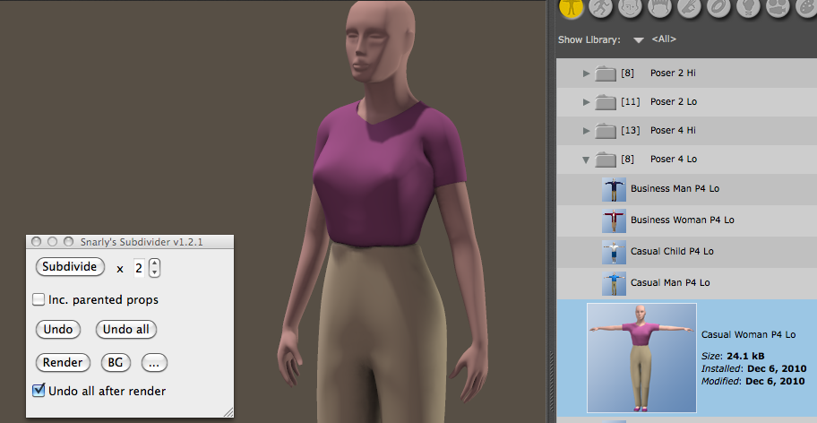This screenshot has height=423, width=817.
Task: Click the large Casual Woman P4 Lo preview
Action: (x=641, y=358)
